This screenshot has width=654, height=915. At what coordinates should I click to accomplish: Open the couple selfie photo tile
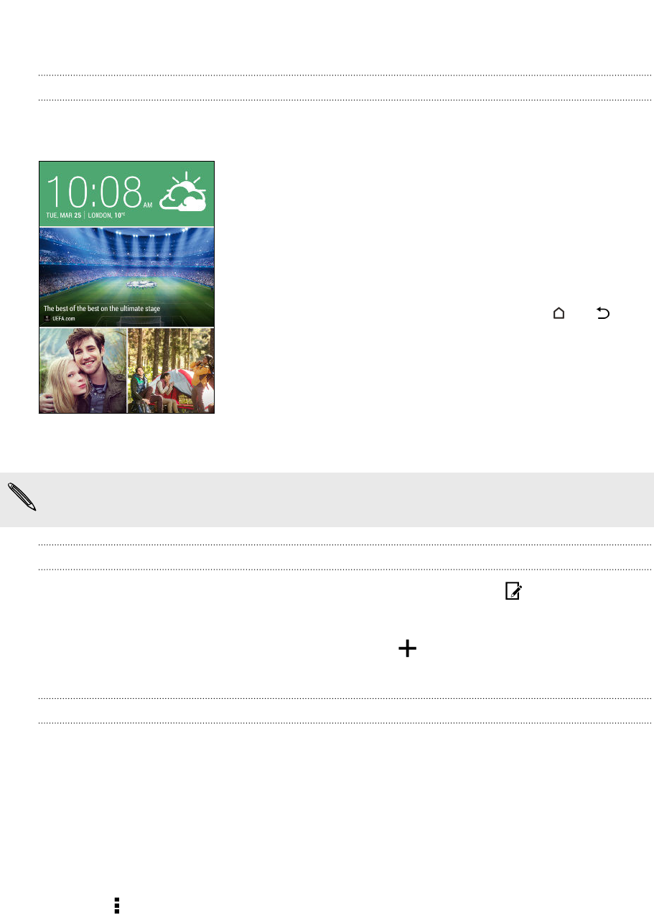[83, 371]
